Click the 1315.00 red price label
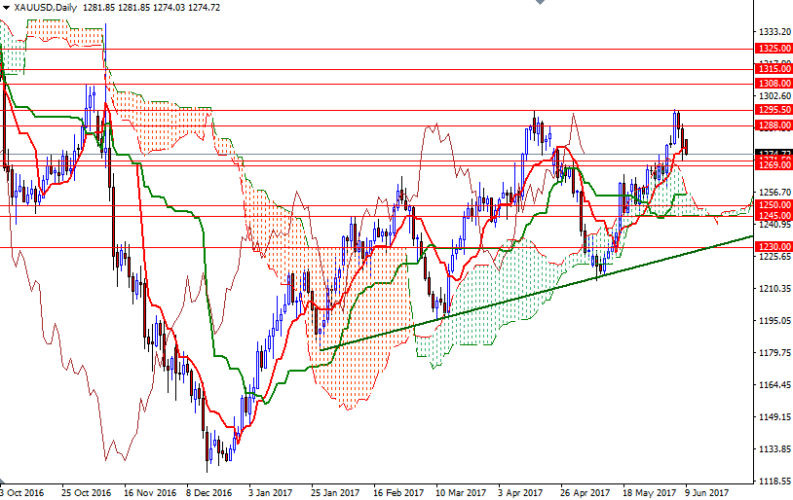 (x=774, y=69)
